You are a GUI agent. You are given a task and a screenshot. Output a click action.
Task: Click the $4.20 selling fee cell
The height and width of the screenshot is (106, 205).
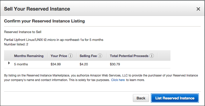coord(84,64)
